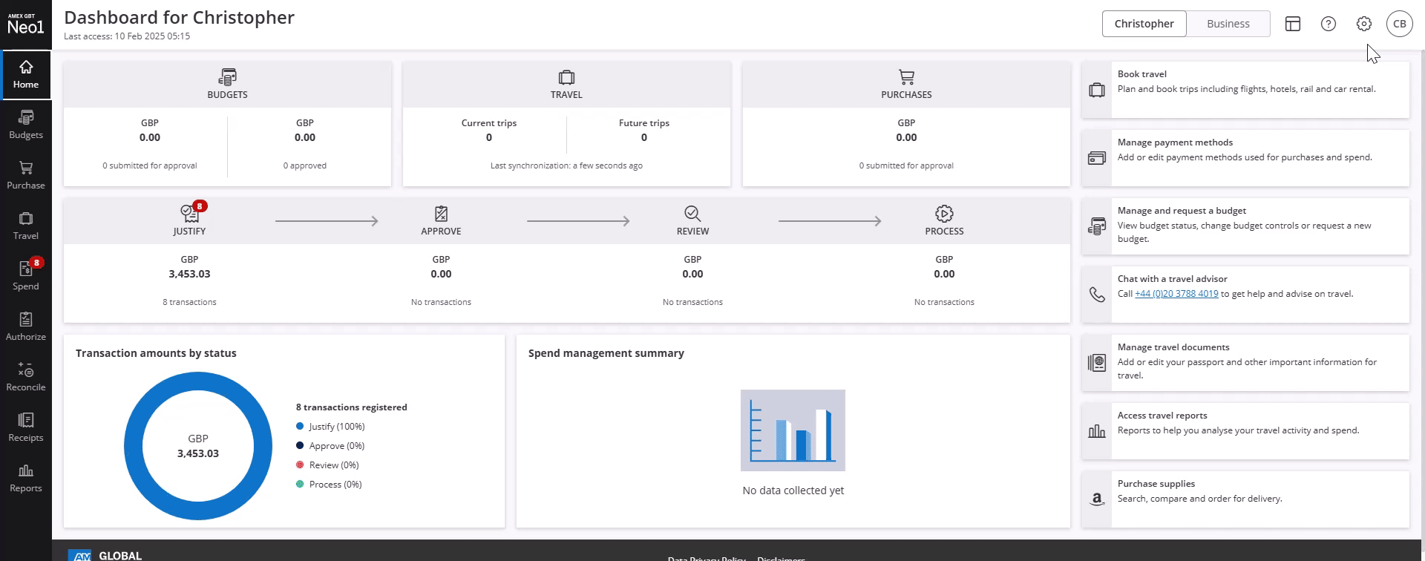Click the chart icon for travel reports
1425x561 pixels.
pos(1097,431)
